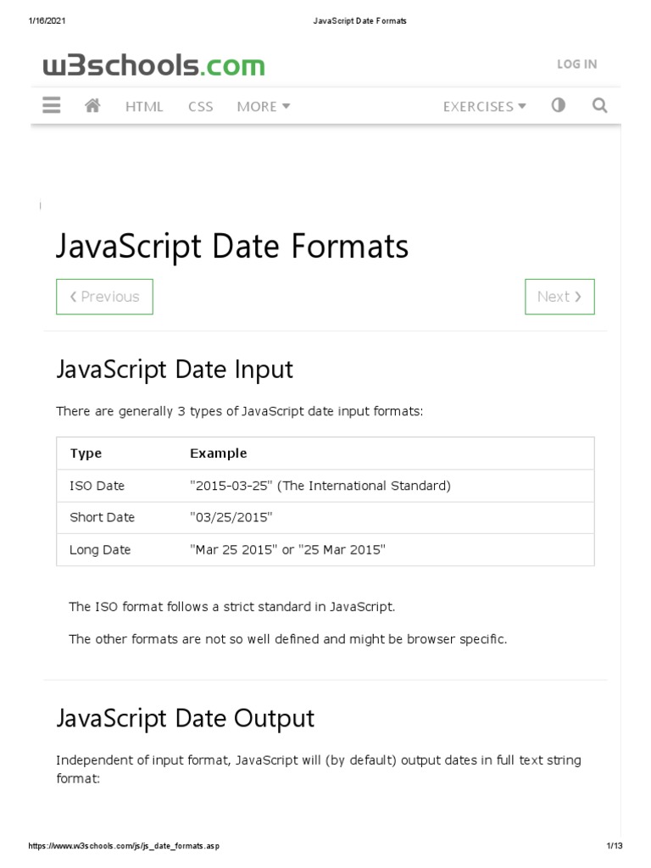This screenshot has height=868, width=651.
Task: Open the HTML tutorial tab
Action: (144, 106)
